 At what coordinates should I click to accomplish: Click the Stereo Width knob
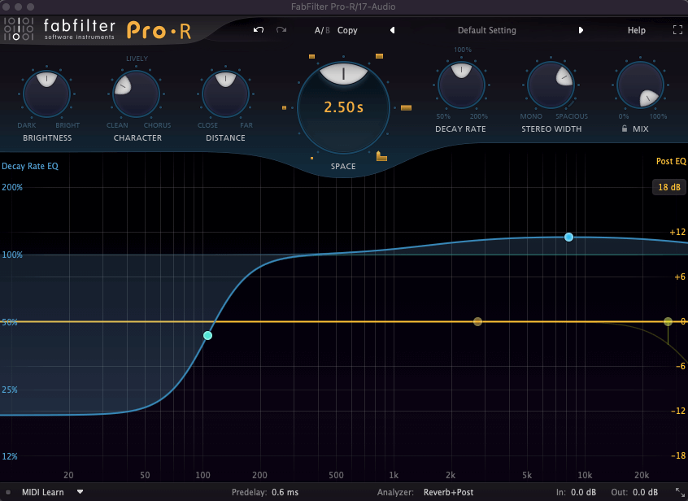click(x=551, y=85)
